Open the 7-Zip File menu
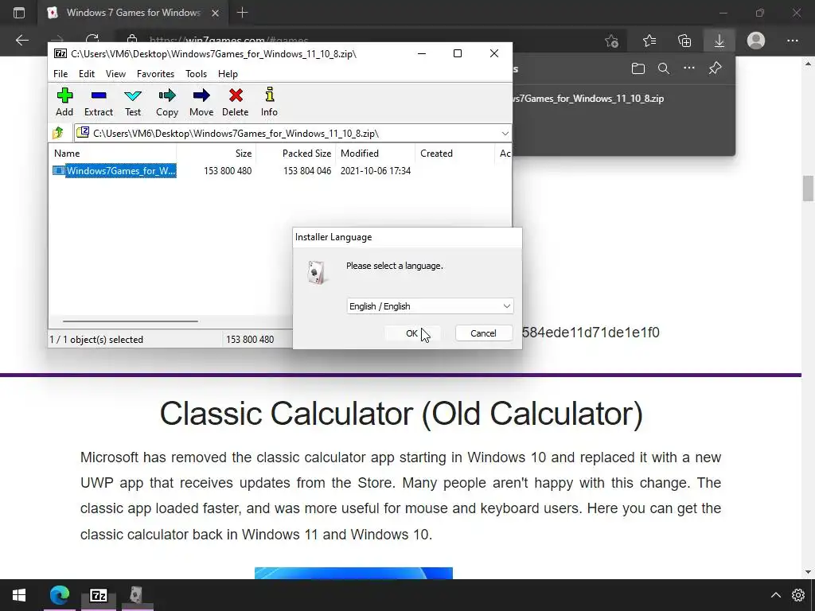The width and height of the screenshot is (815, 611). (x=60, y=74)
